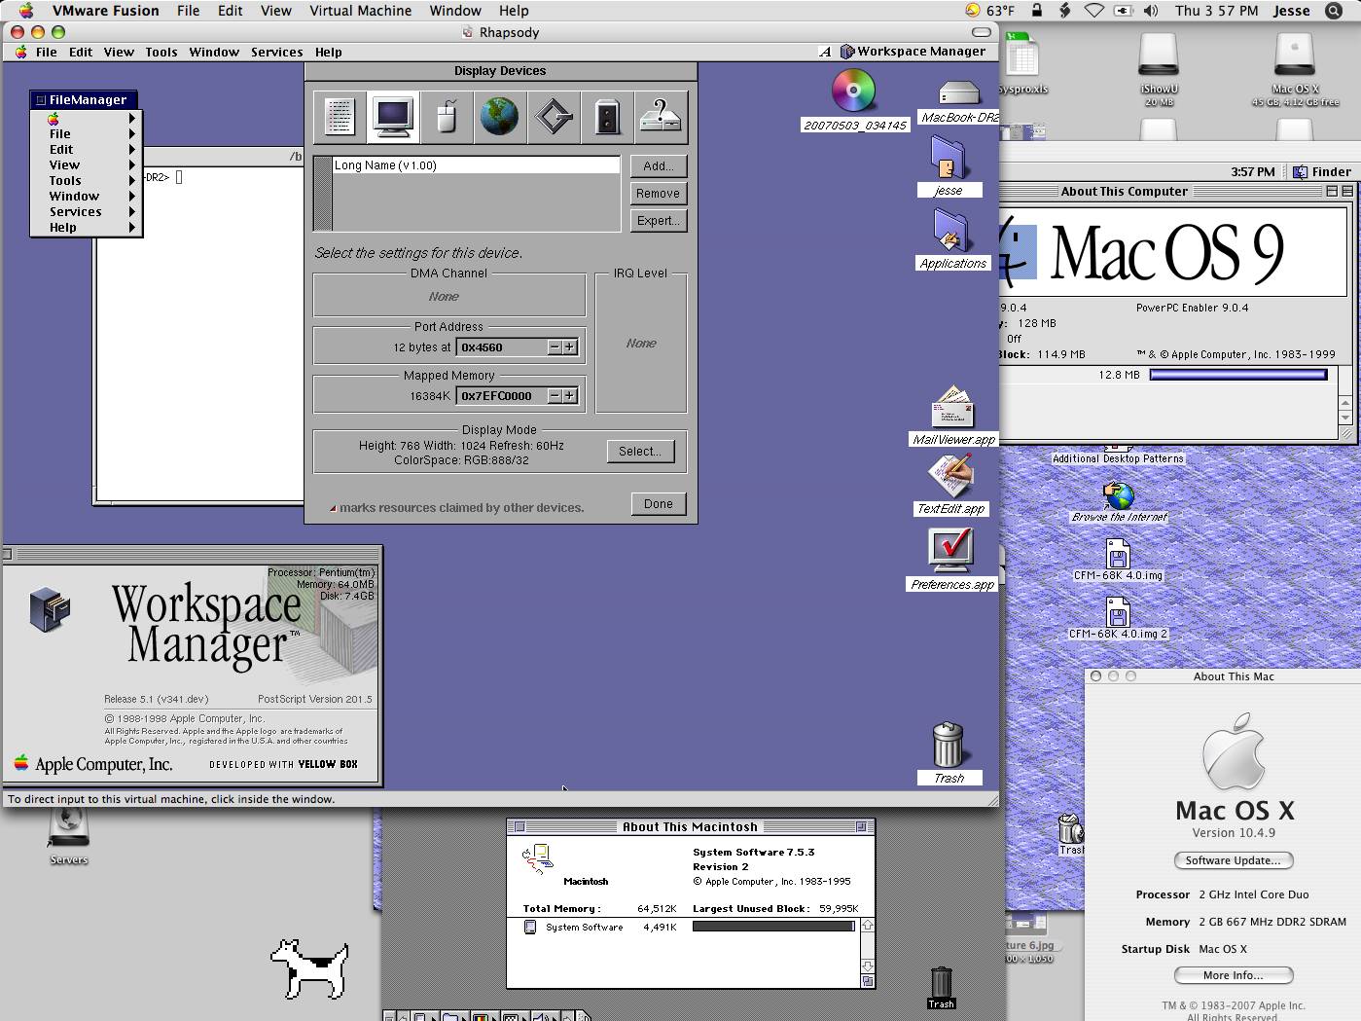The image size is (1361, 1021).
Task: Open Services menu in Rhapsody menu bar
Action: pyautogui.click(x=277, y=53)
